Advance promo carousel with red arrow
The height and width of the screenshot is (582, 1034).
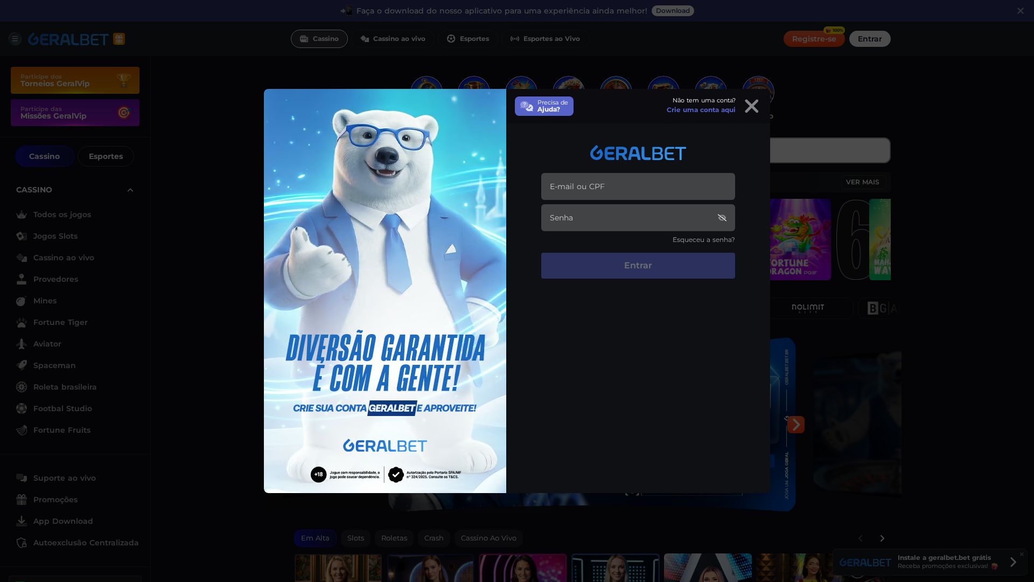[796, 425]
